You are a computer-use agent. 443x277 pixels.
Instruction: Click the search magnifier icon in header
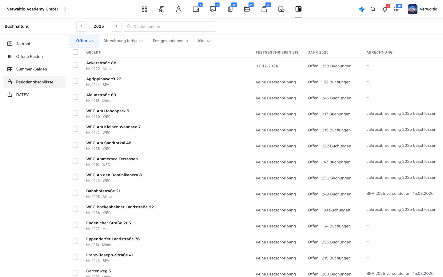point(373,9)
